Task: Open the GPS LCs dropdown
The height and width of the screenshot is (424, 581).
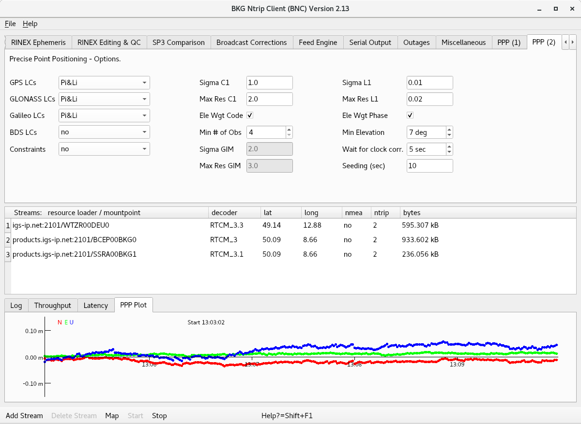Action: click(104, 83)
